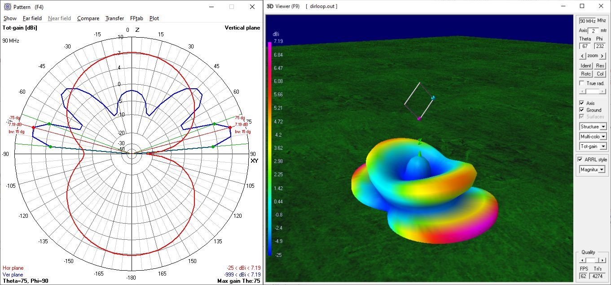Toggle the Ground checkbox off

coord(582,110)
